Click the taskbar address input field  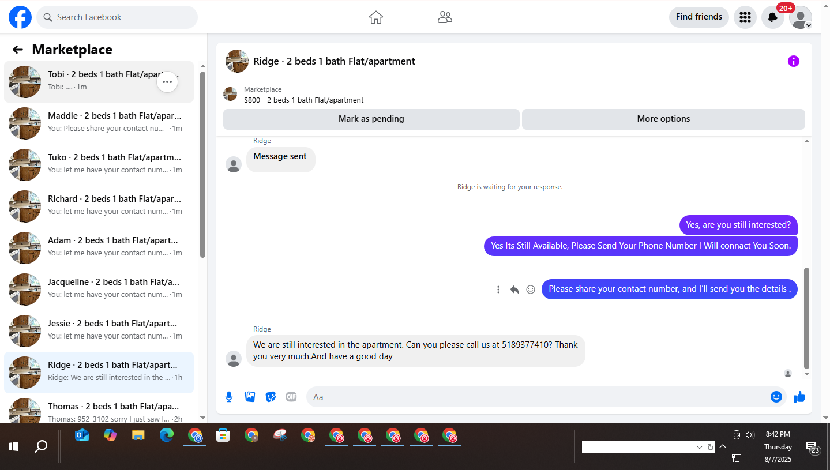tap(638, 447)
